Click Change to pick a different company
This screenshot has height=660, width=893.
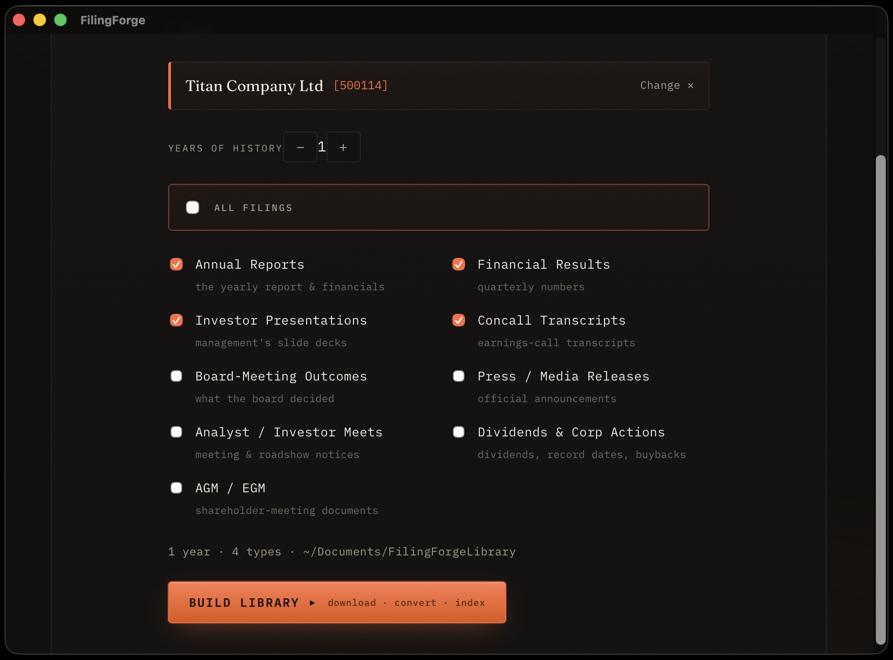pyautogui.click(x=667, y=85)
